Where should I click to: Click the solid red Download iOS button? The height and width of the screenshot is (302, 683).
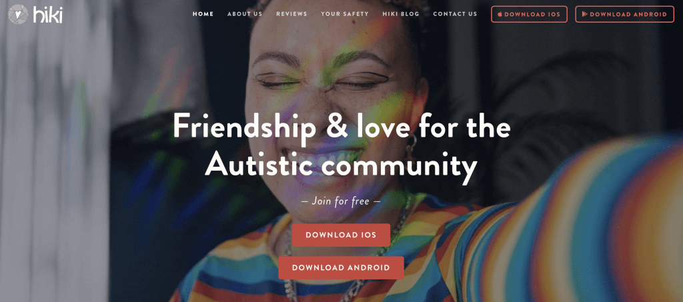(341, 235)
